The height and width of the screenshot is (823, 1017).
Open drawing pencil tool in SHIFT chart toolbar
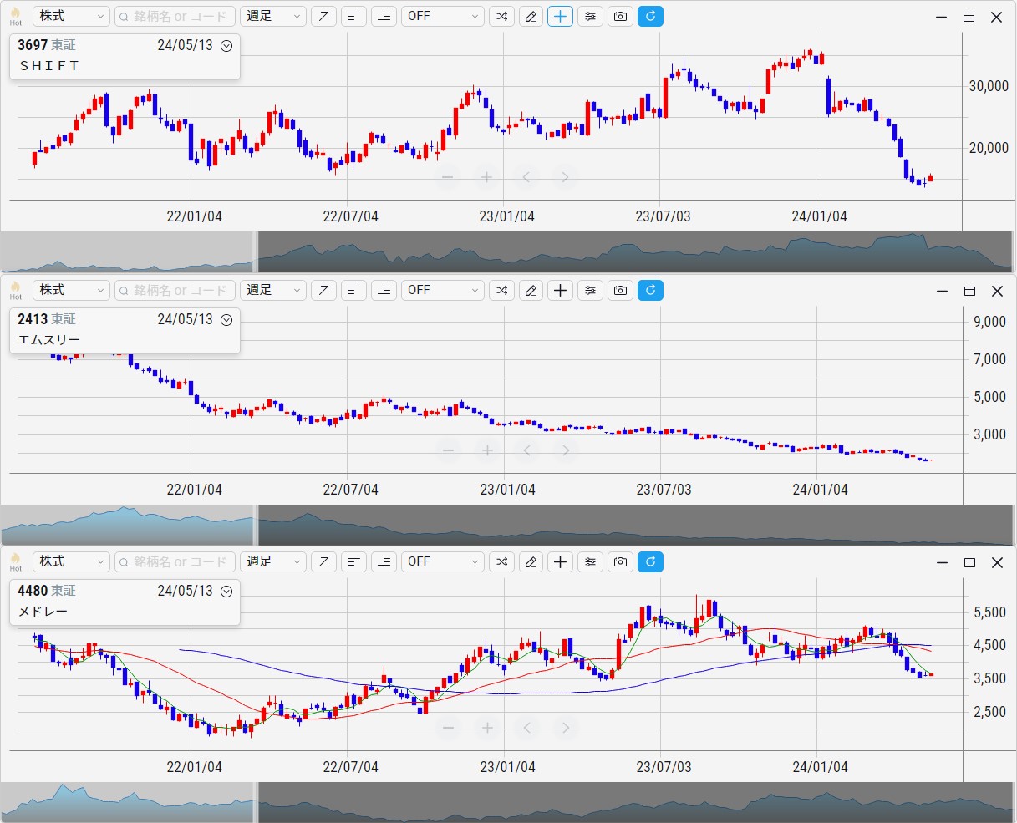531,16
